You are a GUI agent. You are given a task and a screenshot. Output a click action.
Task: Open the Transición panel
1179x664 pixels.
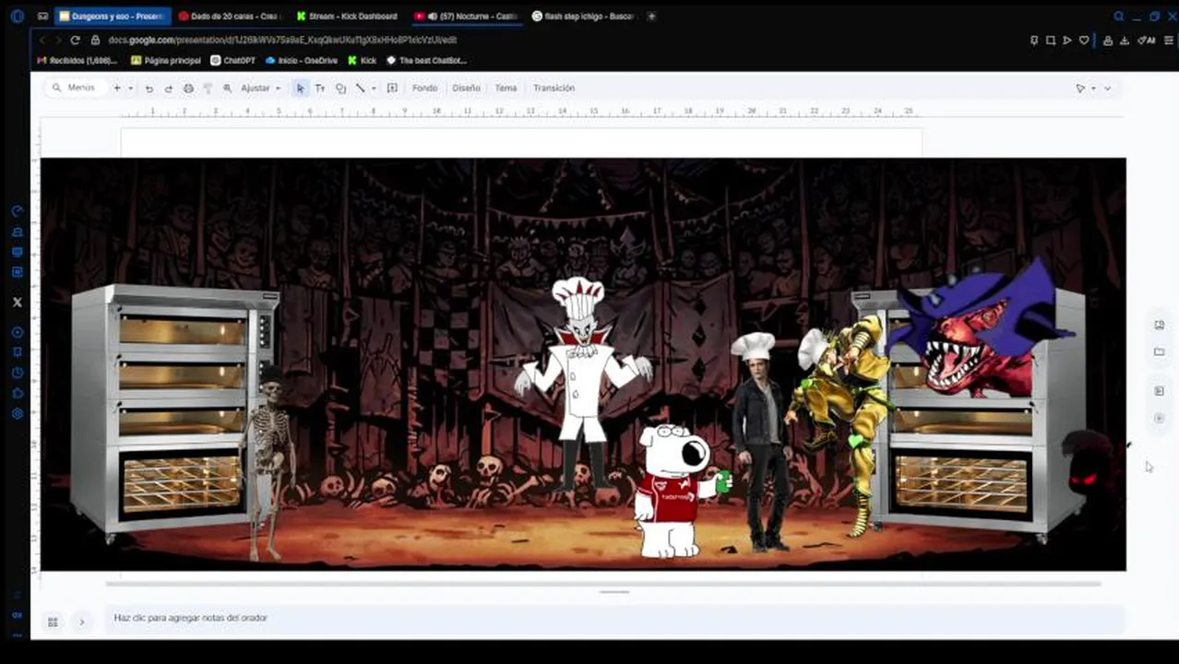pyautogui.click(x=554, y=89)
